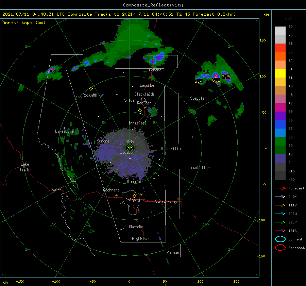Click the orange 111V arrow legend icon

coord(280,205)
